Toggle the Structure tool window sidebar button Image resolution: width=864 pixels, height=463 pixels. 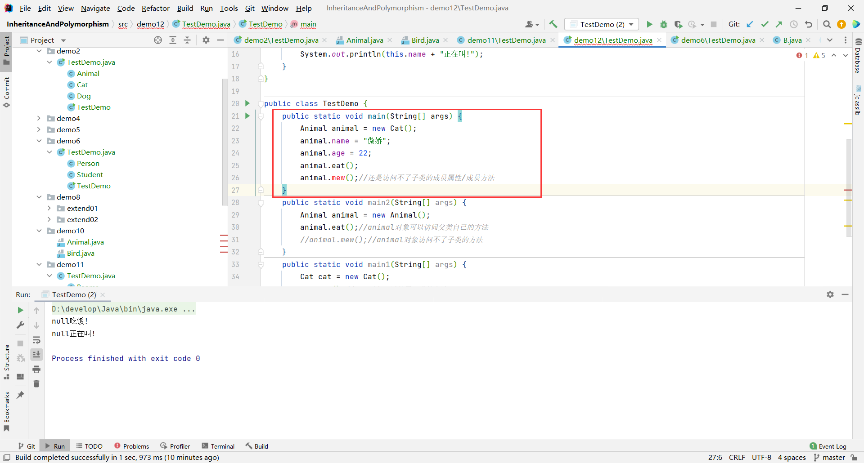pyautogui.click(x=6, y=362)
